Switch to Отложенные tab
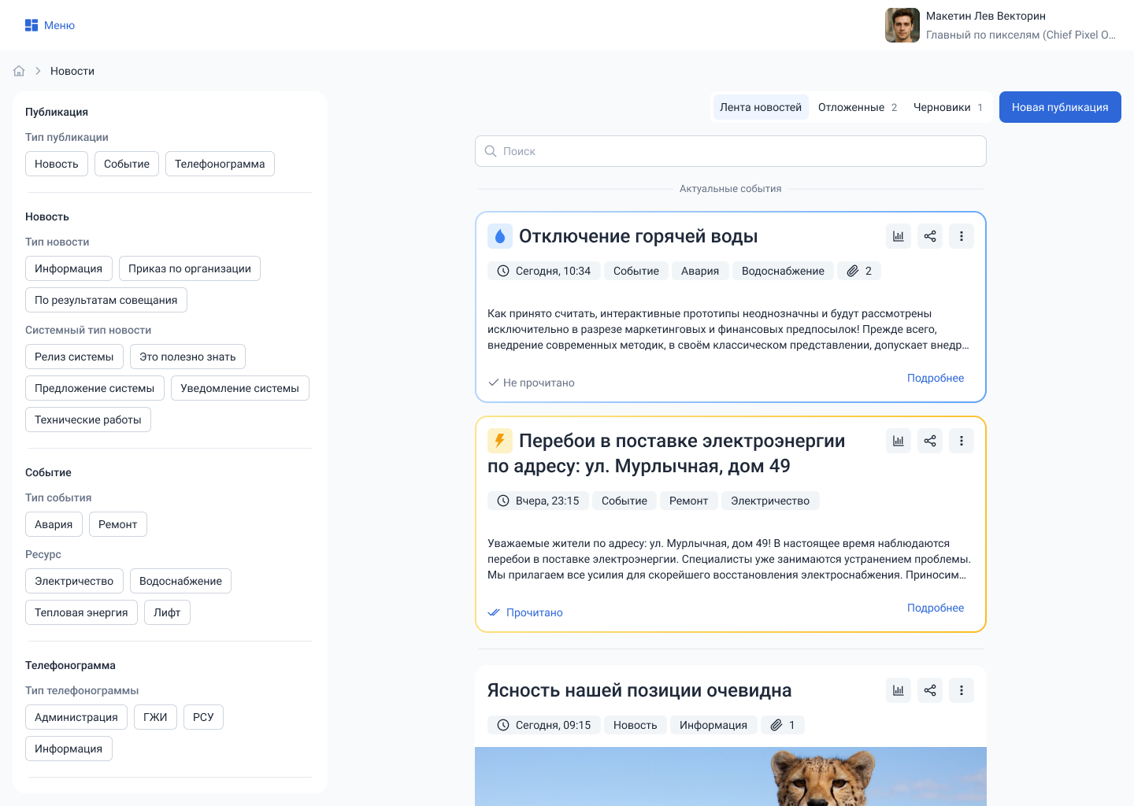Screen dimensions: 1134x806 (x=858, y=107)
